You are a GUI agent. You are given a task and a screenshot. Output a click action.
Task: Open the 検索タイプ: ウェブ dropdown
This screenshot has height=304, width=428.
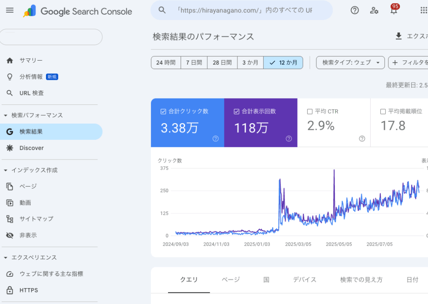[350, 63]
